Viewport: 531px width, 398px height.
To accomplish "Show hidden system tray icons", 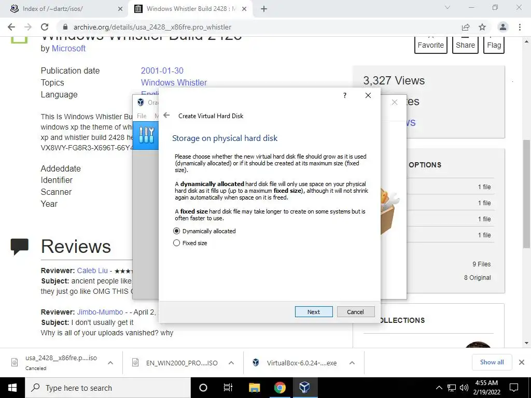I will tap(439, 388).
